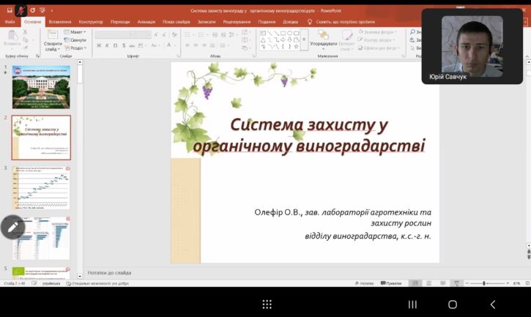Image resolution: width=531 pixels, height=317 pixels.
Task: Open the Подання tab
Action: tap(267, 22)
